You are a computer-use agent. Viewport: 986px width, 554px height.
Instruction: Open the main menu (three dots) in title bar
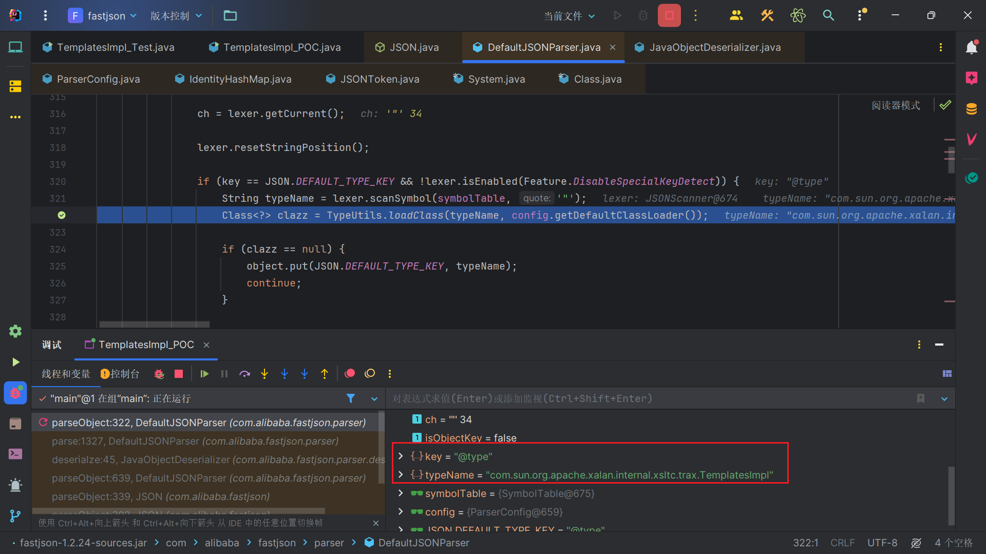45,15
